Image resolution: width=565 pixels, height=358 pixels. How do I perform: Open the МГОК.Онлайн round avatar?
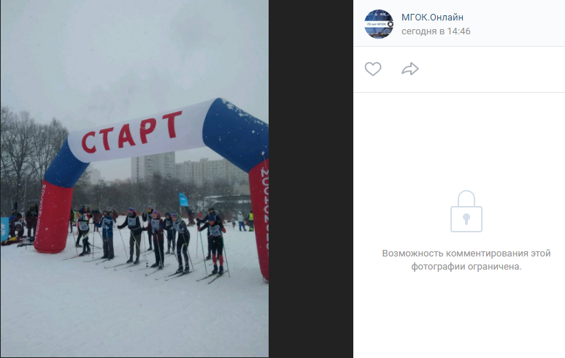coord(379,24)
